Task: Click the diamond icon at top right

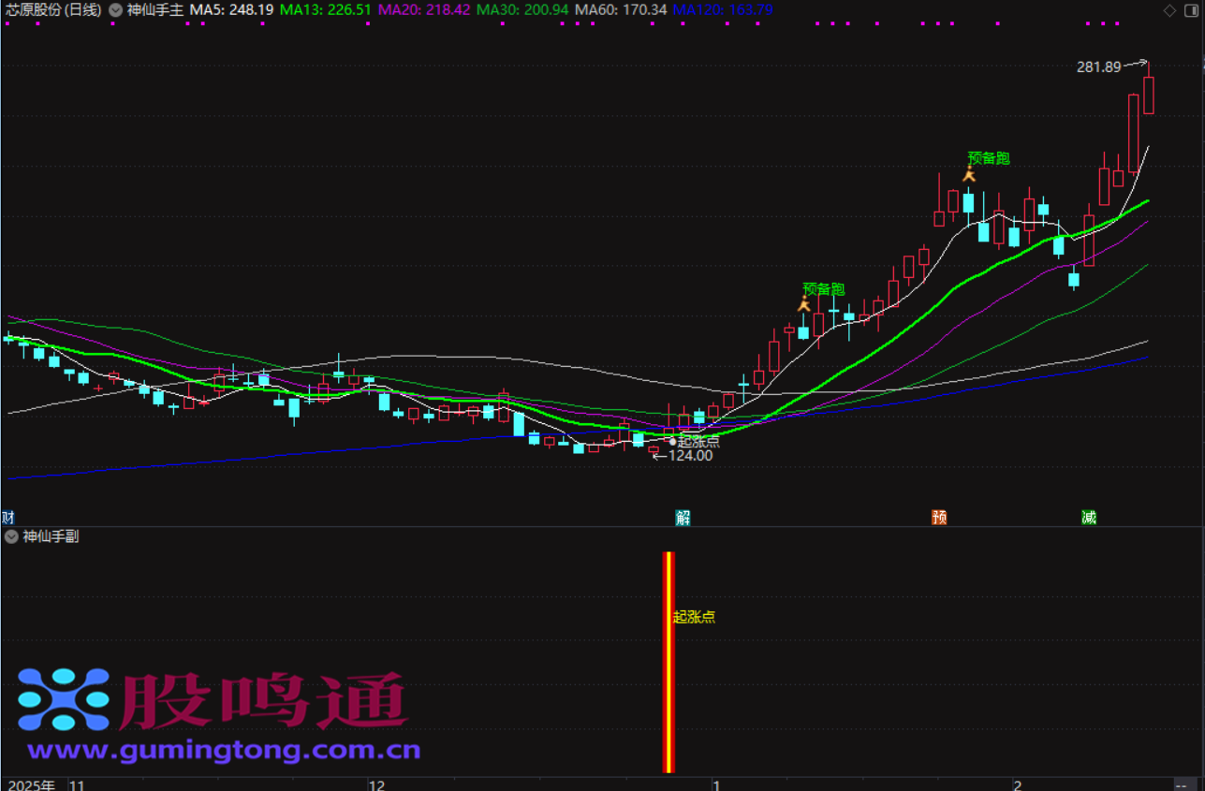Action: coord(1169,10)
